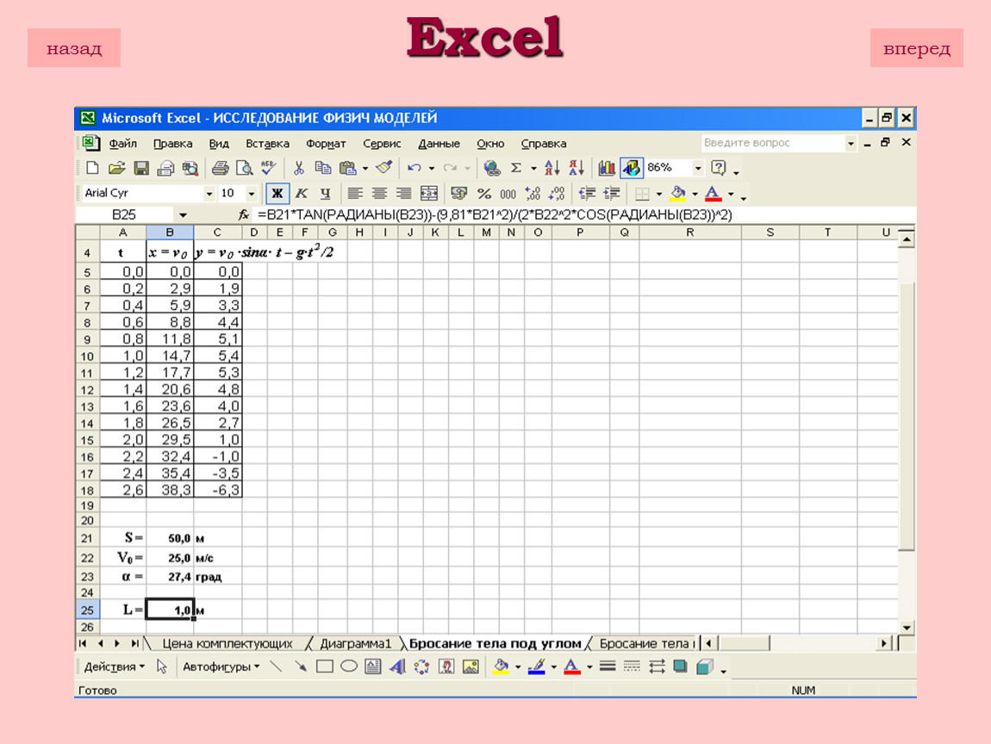Viewport: 991px width, 744px height.
Task: Save the workbook with the floppy disk icon
Action: click(x=141, y=168)
